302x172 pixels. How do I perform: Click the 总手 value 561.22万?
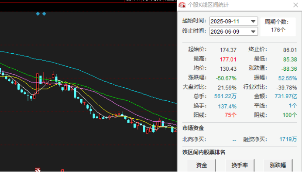pos(225,96)
